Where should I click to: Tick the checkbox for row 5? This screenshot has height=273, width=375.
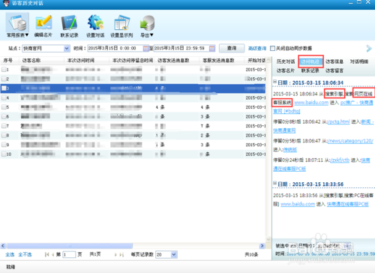click(4, 107)
